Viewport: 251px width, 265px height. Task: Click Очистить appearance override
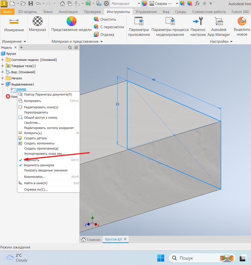click(105, 19)
